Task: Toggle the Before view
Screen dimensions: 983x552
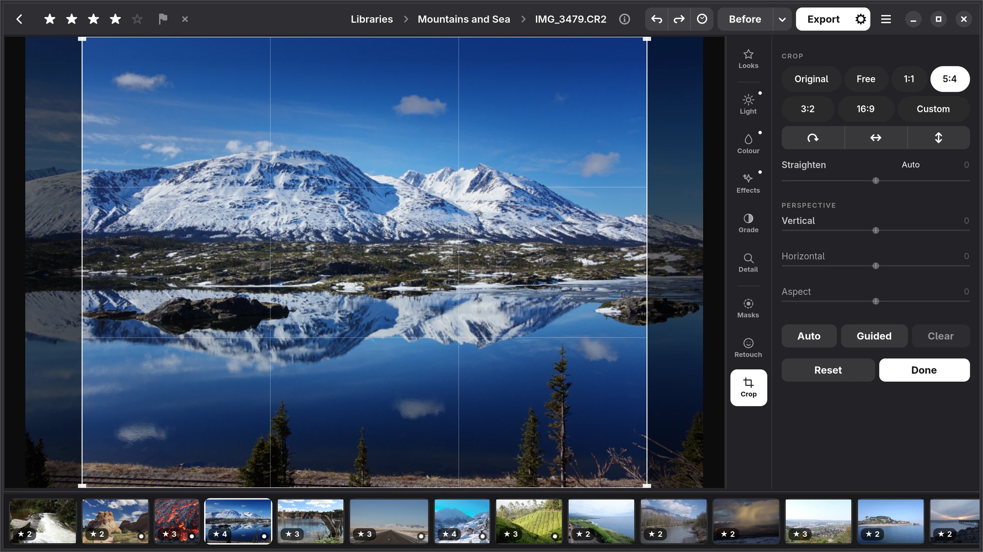Action: 745,19
